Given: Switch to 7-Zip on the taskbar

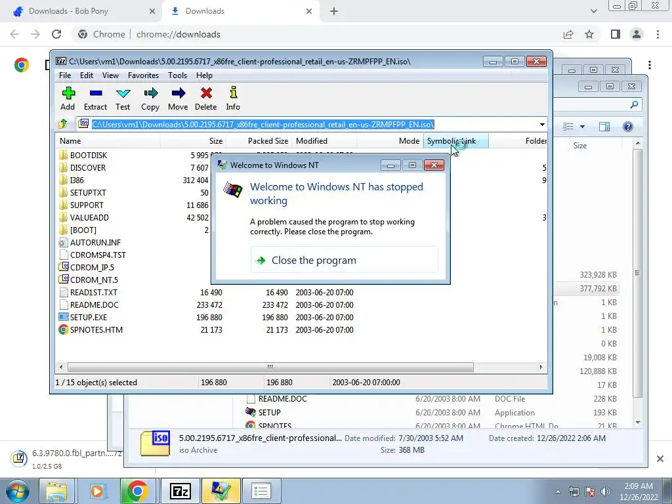Looking at the screenshot, I should coord(180,491).
